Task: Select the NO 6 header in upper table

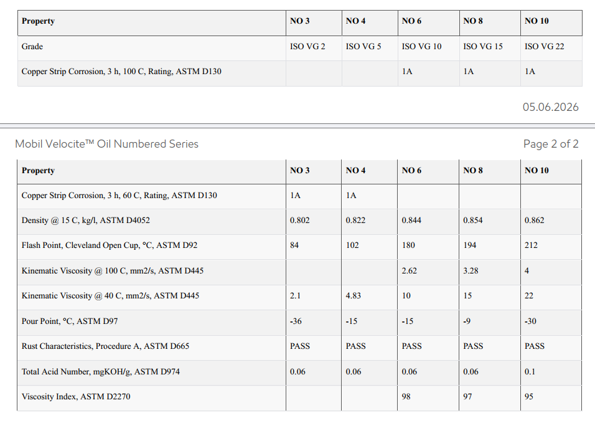Action: point(411,21)
